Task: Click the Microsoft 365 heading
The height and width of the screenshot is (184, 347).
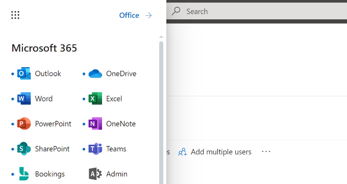Action: click(44, 48)
